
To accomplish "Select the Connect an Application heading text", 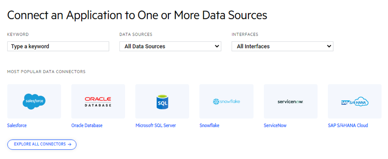I will click(137, 15).
